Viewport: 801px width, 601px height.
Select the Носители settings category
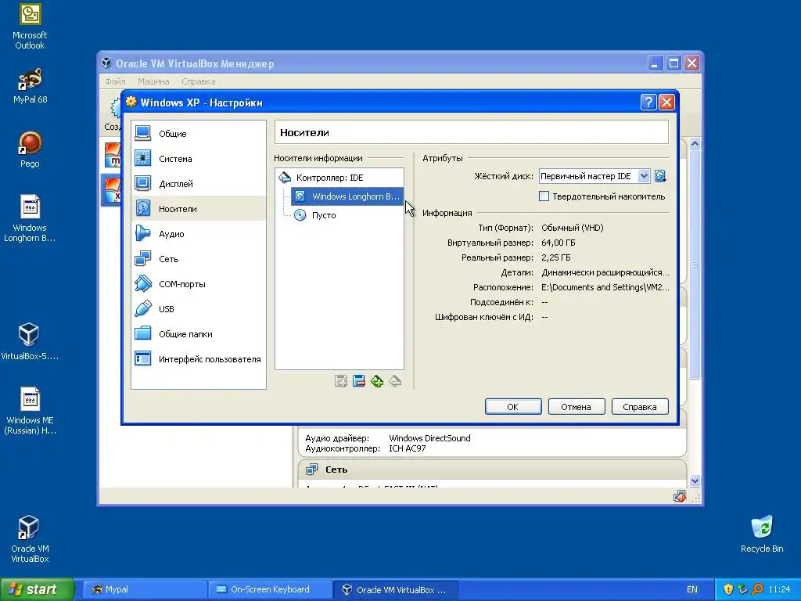[x=198, y=208]
